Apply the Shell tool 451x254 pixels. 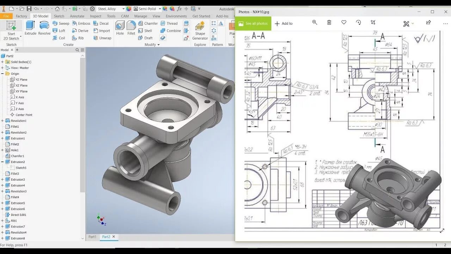coord(145,31)
